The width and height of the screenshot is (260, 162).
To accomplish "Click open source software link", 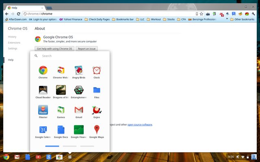I will (x=140, y=125).
